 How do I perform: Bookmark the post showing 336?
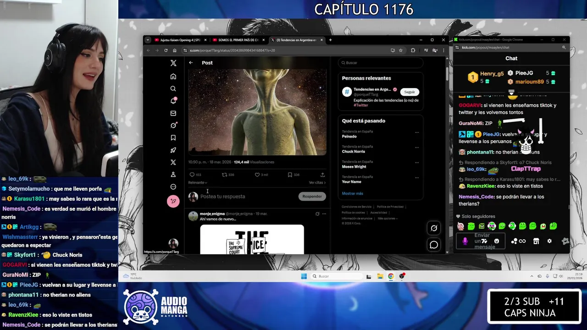pyautogui.click(x=290, y=175)
